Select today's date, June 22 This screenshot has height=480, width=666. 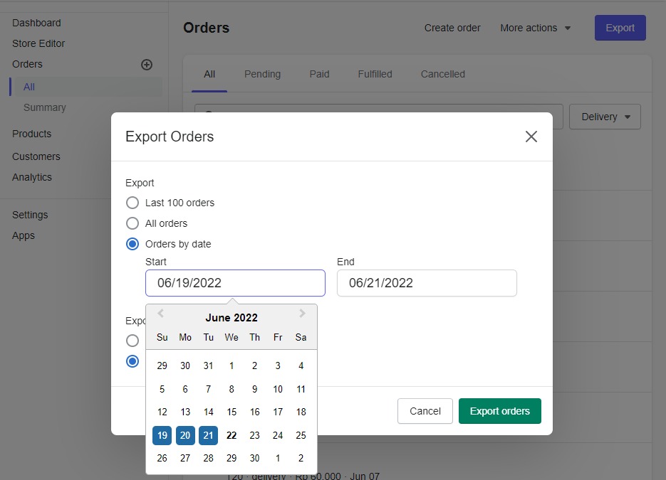pyautogui.click(x=231, y=435)
